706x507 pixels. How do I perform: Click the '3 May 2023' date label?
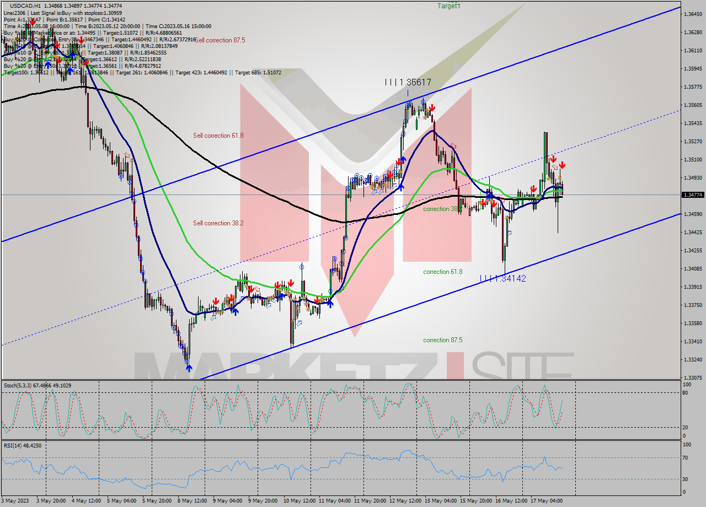(x=15, y=501)
